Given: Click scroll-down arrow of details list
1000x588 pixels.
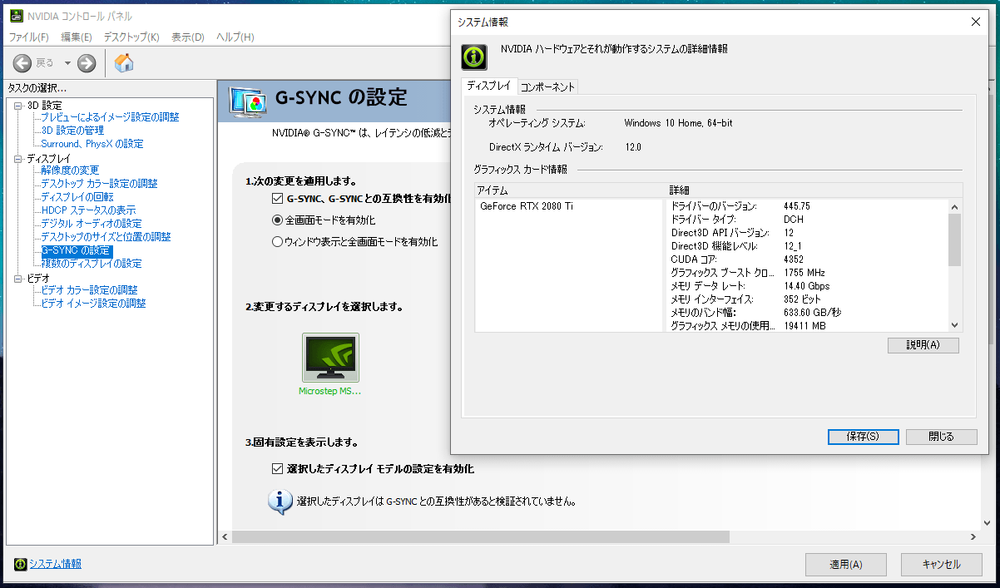Looking at the screenshot, I should pos(955,326).
